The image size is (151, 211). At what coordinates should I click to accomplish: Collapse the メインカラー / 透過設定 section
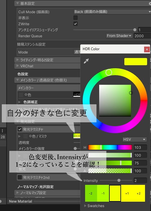17,80
